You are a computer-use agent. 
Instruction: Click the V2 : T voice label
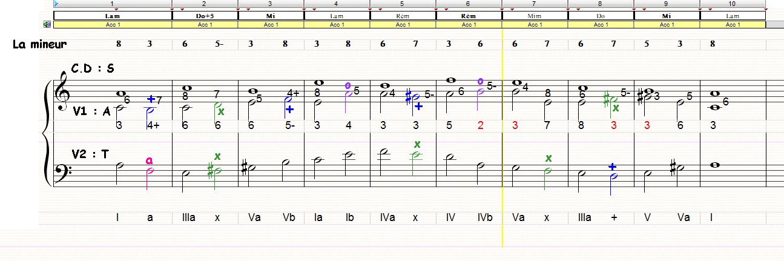click(90, 154)
